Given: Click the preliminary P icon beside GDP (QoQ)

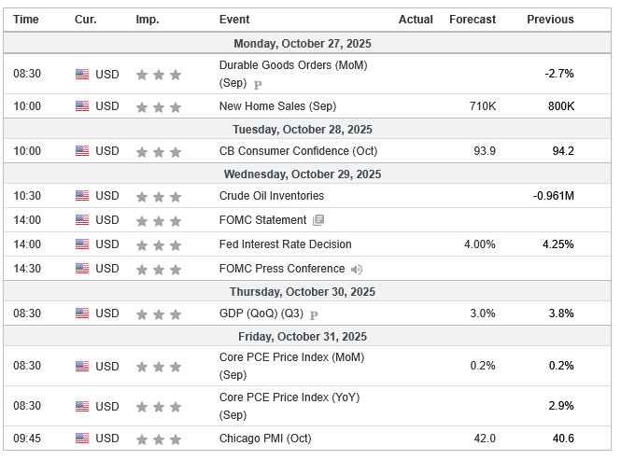Looking at the screenshot, I should [314, 315].
